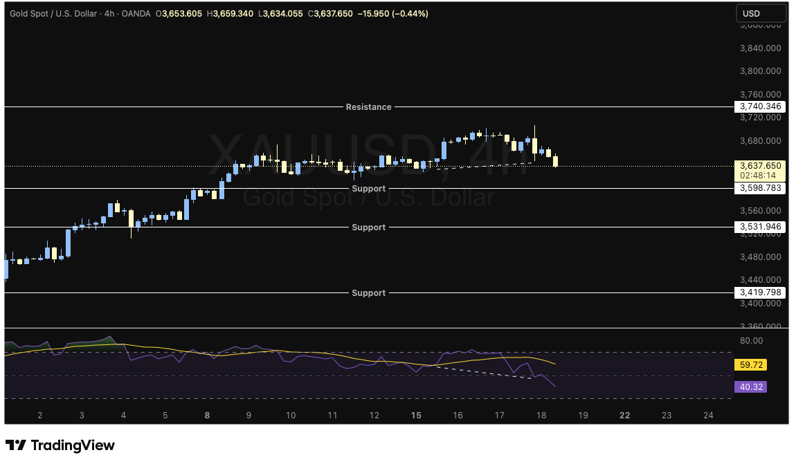Click the yellow 59.72 RSI average value tag
The width and height of the screenshot is (796, 466).
pyautogui.click(x=751, y=364)
